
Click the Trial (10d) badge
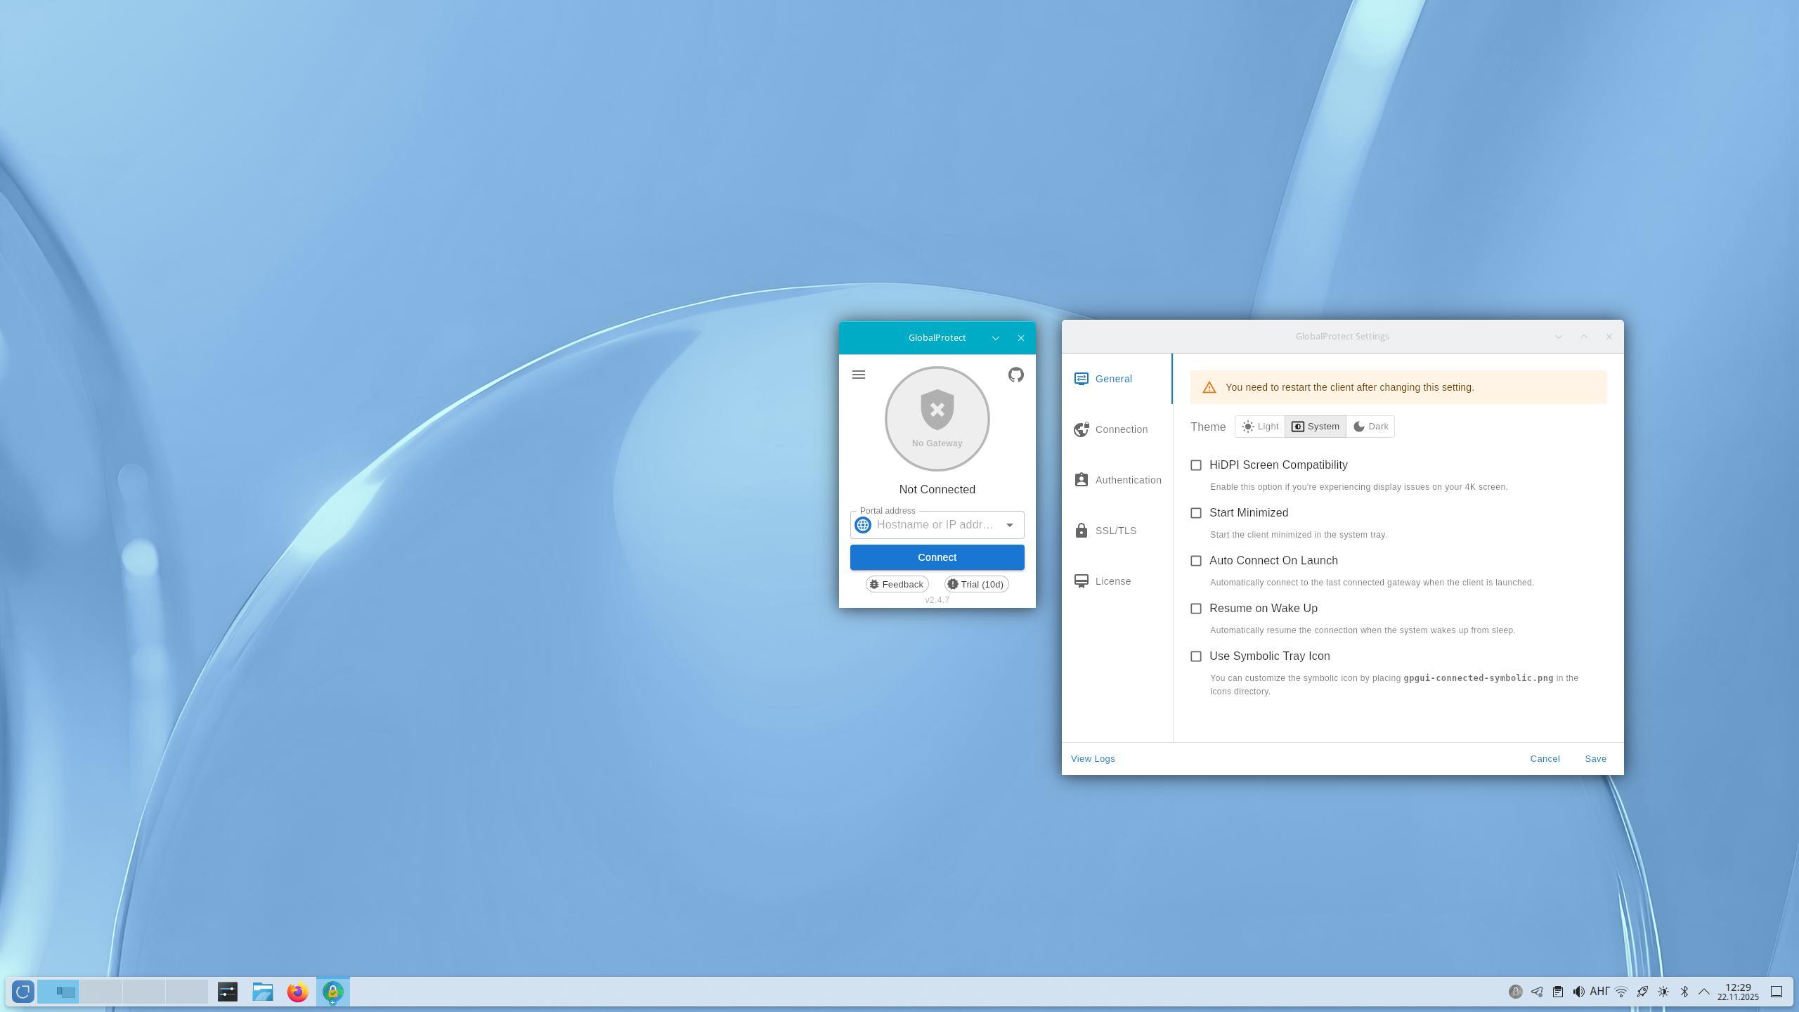coord(976,584)
